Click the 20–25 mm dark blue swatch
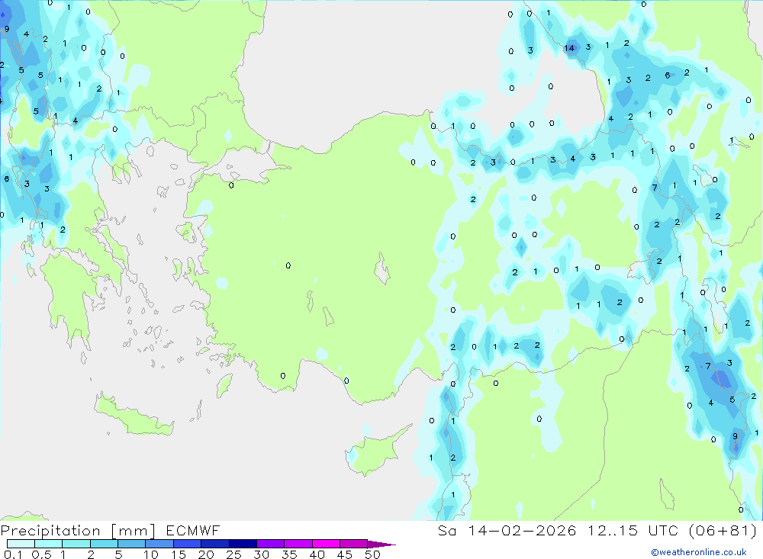The image size is (763, 559). pyautogui.click(x=215, y=544)
